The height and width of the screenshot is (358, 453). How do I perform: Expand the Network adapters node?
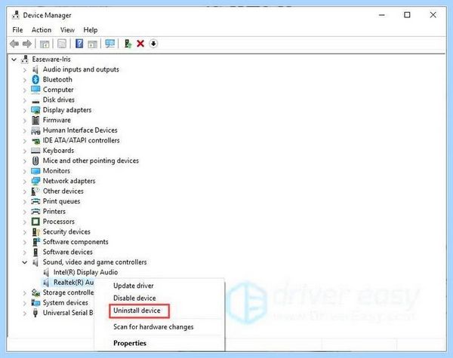click(25, 181)
